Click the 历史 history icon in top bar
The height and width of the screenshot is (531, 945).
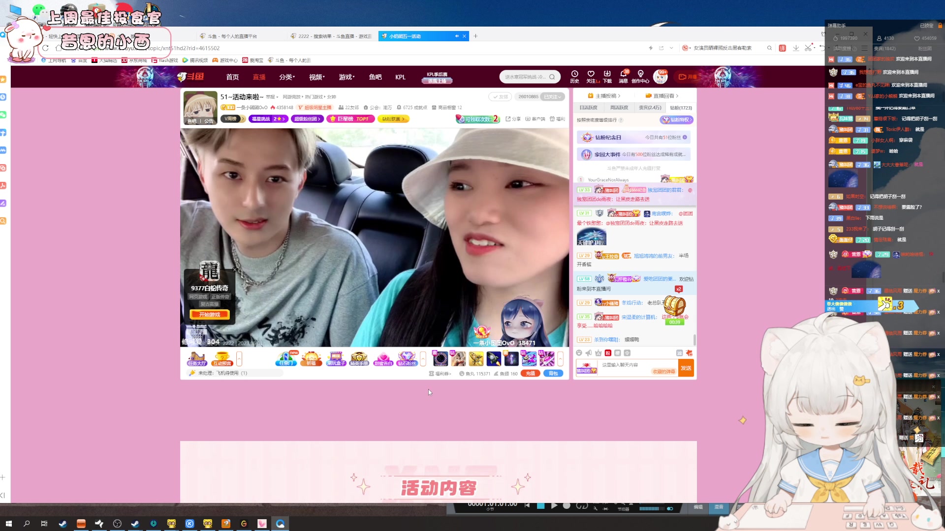[574, 77]
